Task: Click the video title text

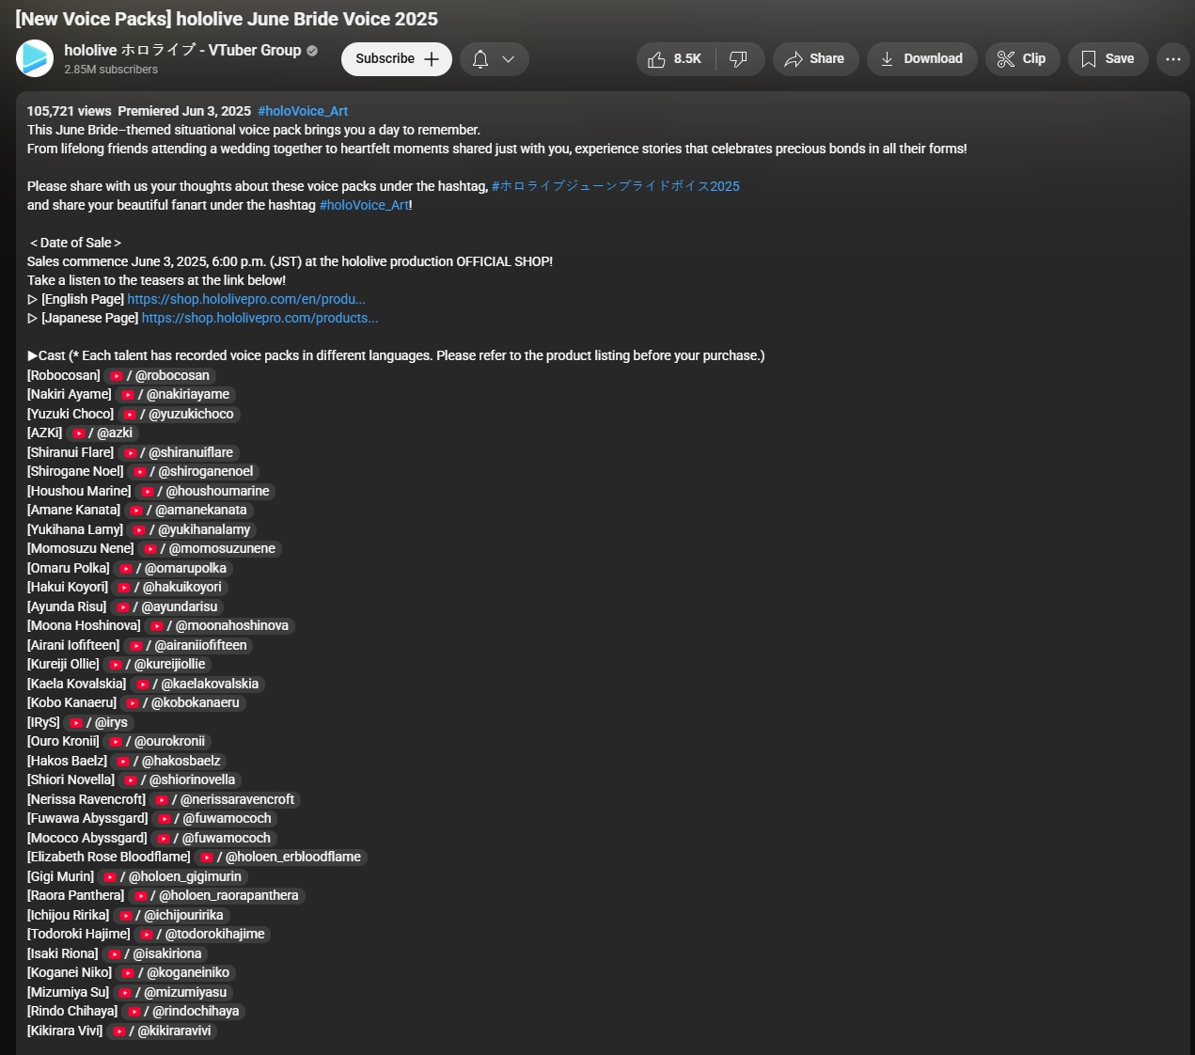Action: click(227, 19)
